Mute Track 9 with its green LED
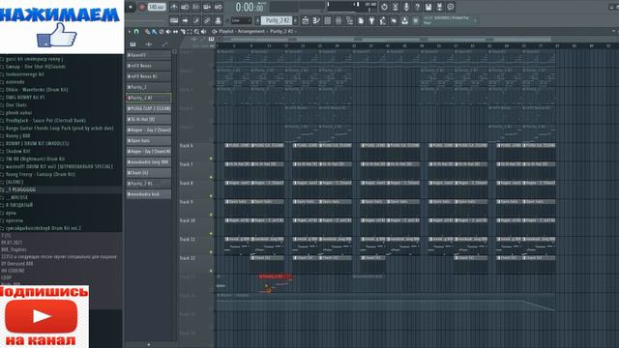Screen dimensions: 619x348 (x=211, y=215)
